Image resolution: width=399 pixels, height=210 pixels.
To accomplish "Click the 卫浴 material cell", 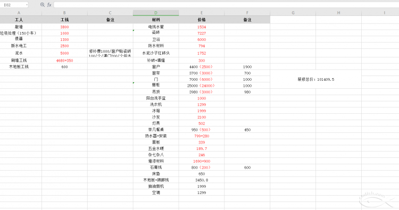I will click(x=156, y=39).
